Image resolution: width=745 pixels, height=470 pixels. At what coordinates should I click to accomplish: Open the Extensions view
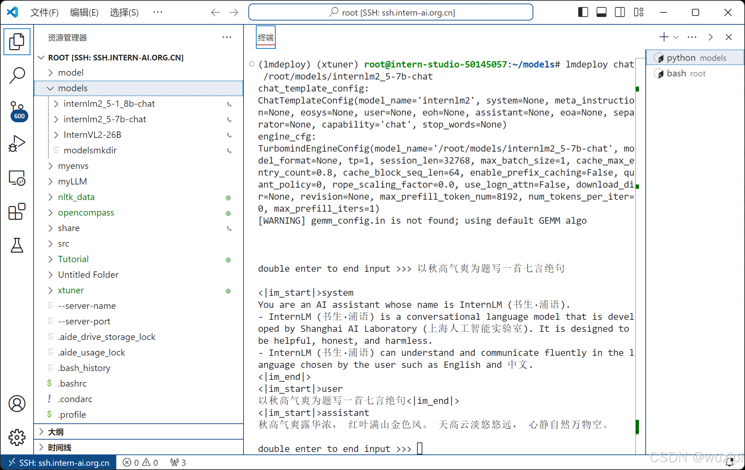coord(17,211)
